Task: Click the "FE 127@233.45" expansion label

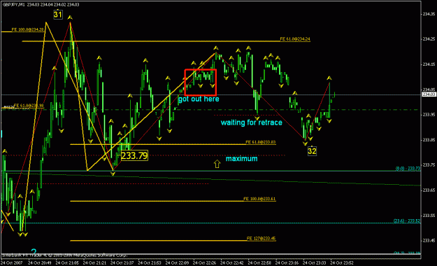Action: click(261, 239)
